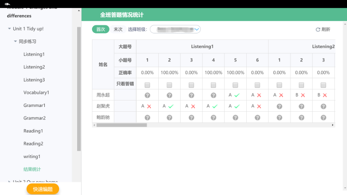Open question mark for 周永超 Listening1 question 4
This screenshot has width=347, height=195.
pos(213,95)
